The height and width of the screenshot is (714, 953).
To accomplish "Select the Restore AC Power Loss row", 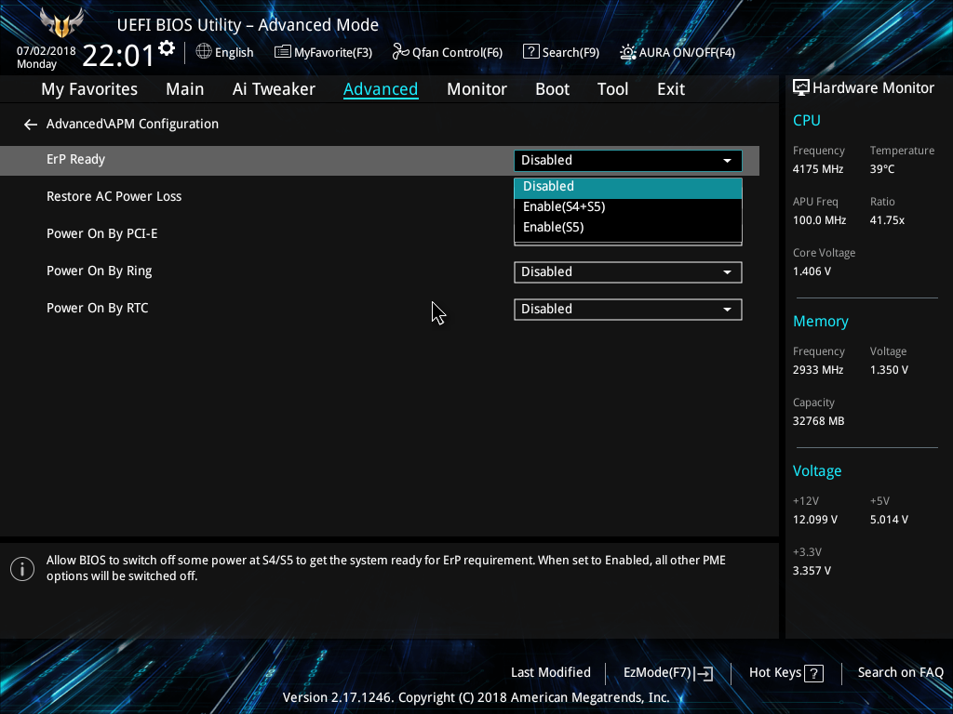I will pyautogui.click(x=380, y=197).
